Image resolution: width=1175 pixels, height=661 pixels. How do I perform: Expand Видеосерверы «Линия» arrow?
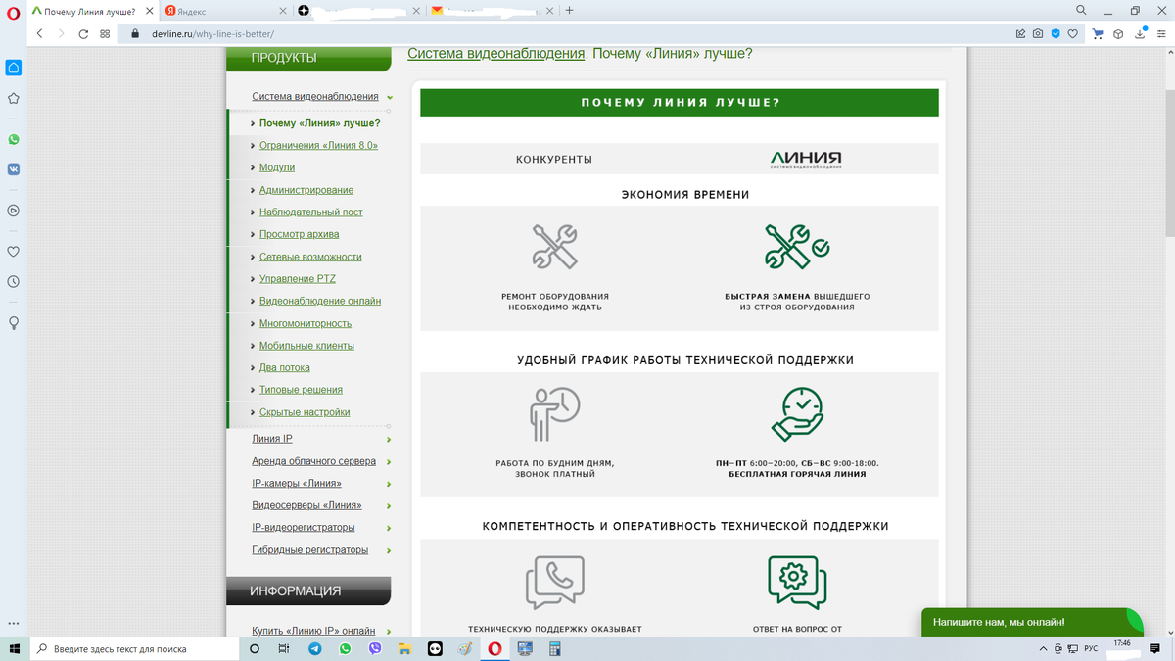(389, 506)
